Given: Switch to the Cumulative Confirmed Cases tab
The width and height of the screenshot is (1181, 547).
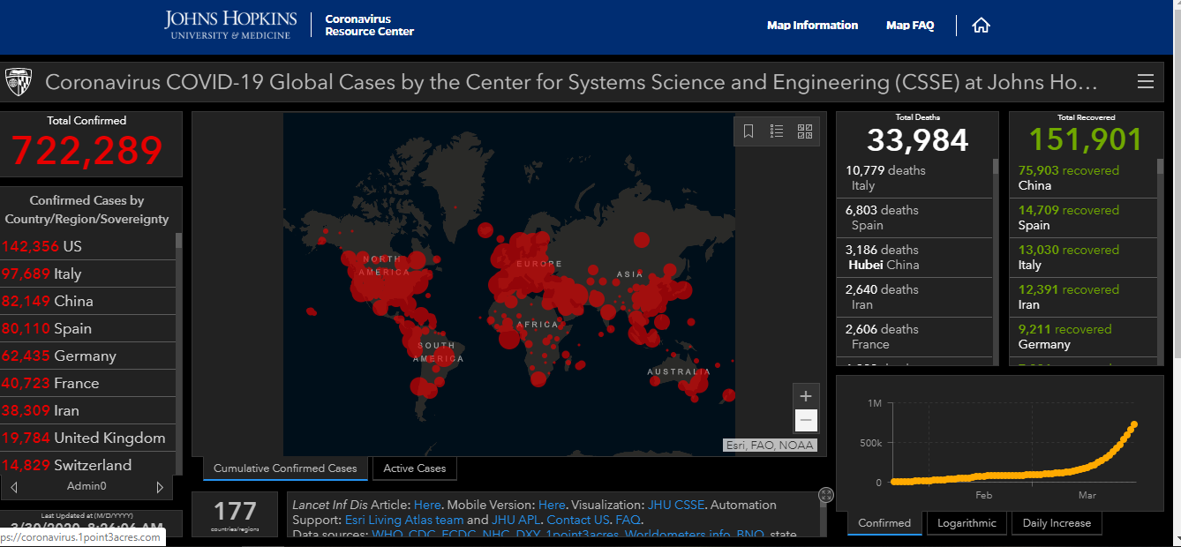Looking at the screenshot, I should click(x=285, y=468).
